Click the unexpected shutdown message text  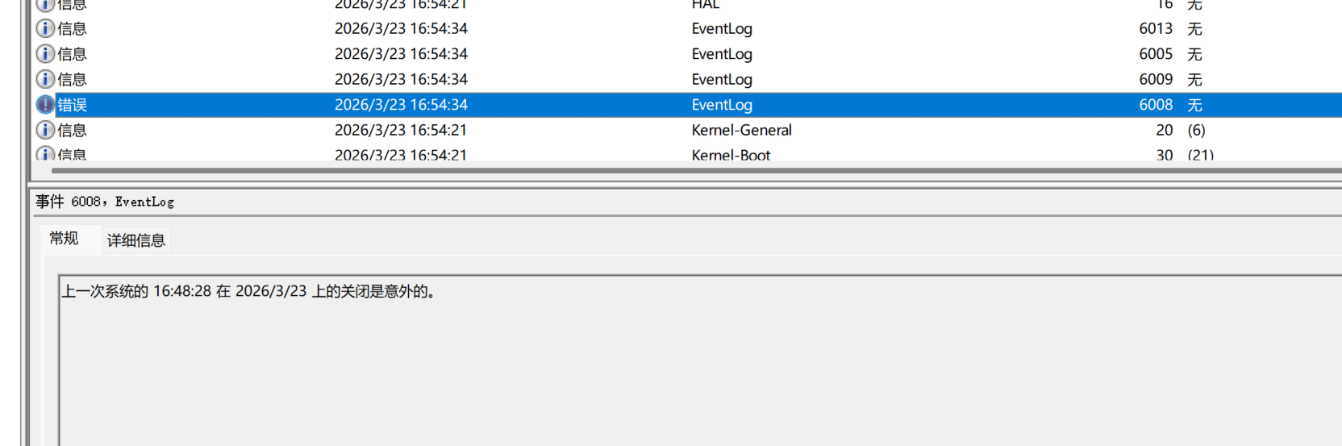point(250,291)
